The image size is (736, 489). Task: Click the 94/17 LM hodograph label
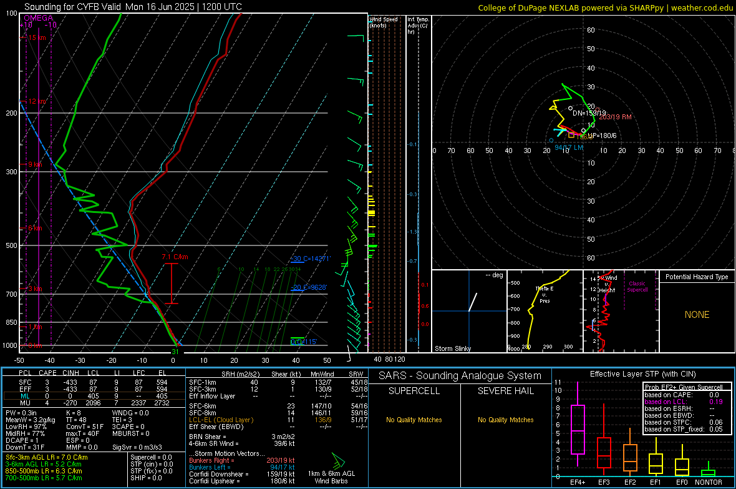[x=569, y=147]
